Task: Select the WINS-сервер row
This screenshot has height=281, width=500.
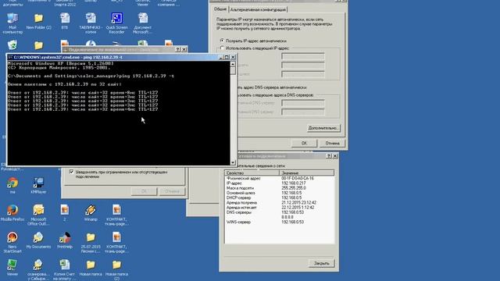Action: pos(280,222)
